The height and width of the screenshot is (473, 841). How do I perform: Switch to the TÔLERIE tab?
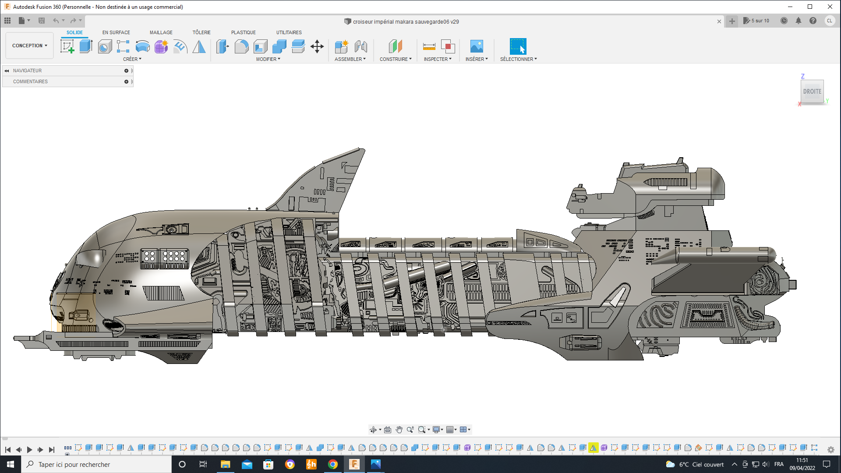(201, 32)
